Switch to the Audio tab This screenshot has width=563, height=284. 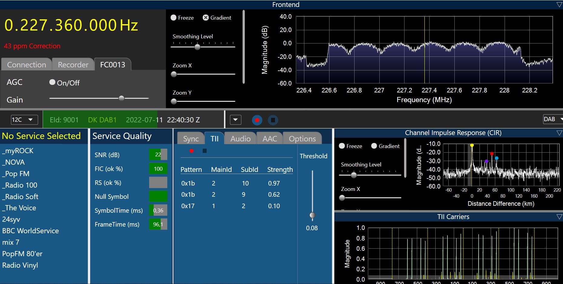[241, 139]
